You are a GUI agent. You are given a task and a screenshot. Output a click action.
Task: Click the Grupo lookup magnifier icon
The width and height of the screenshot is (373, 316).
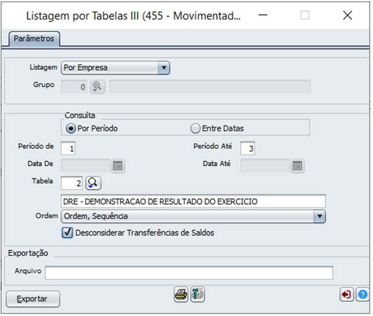(x=96, y=86)
